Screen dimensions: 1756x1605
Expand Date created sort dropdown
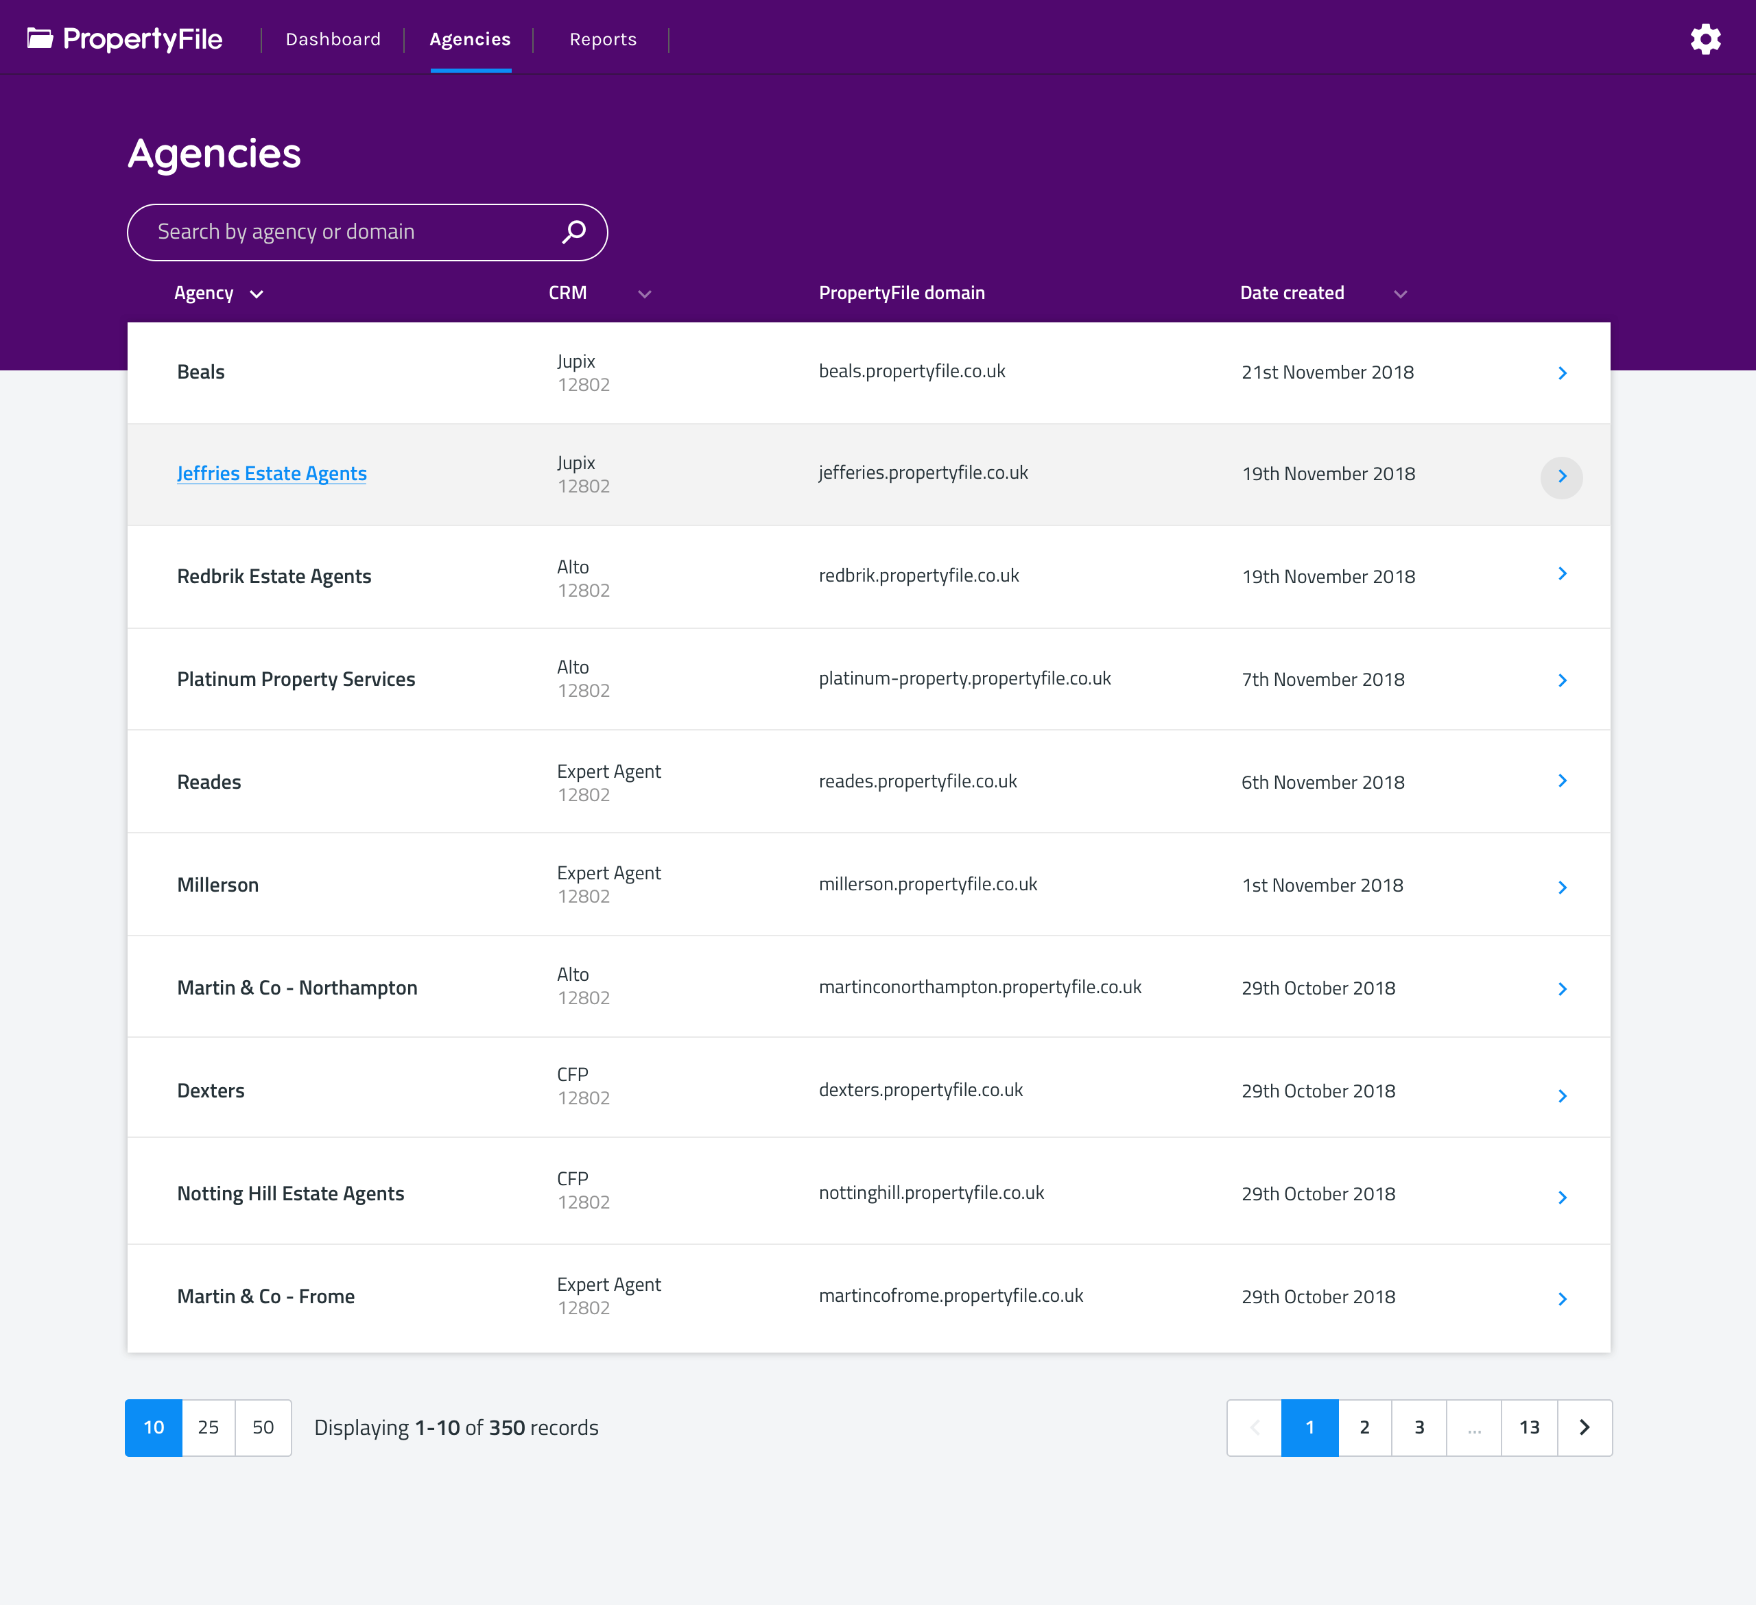coord(1400,294)
